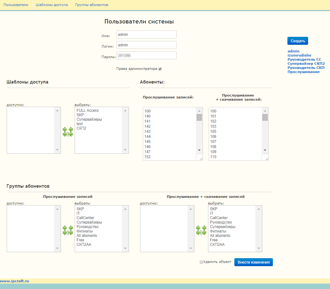This screenshot has height=289, width=330.
Task: Click move-all-left arrow in Прослушивание + скачивание groups
Action: [204, 232]
